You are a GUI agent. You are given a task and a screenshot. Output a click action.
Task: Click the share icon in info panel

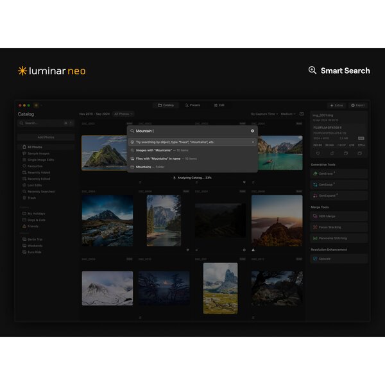tap(332, 153)
